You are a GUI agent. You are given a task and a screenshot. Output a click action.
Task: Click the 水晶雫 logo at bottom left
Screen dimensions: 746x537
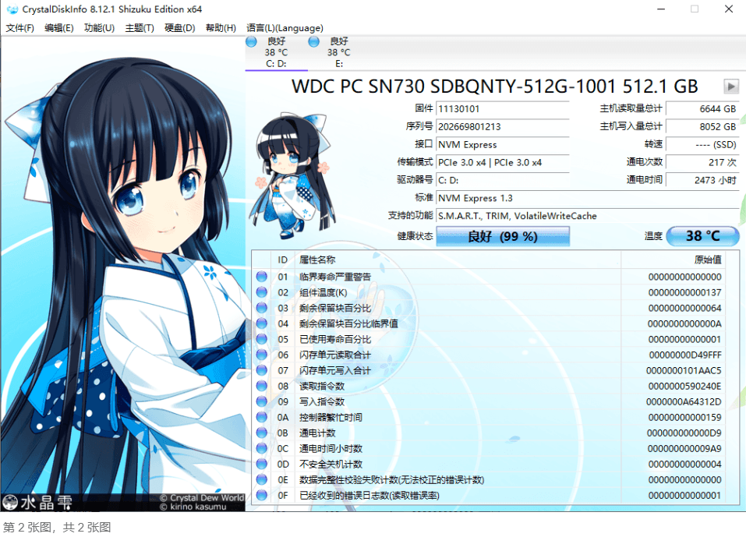pos(37,502)
